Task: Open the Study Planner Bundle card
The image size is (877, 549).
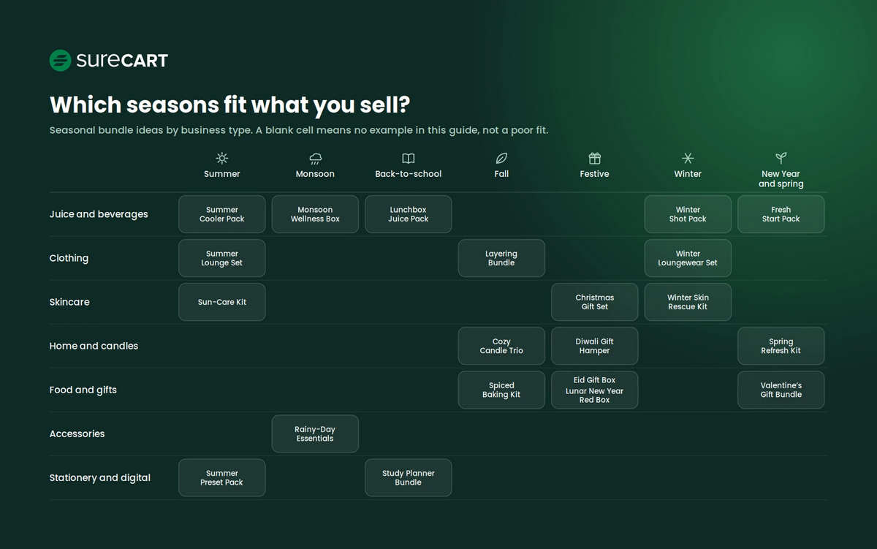Action: [x=409, y=477]
